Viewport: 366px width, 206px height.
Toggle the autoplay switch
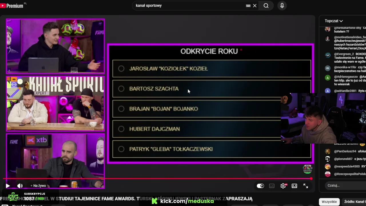[x=260, y=186]
